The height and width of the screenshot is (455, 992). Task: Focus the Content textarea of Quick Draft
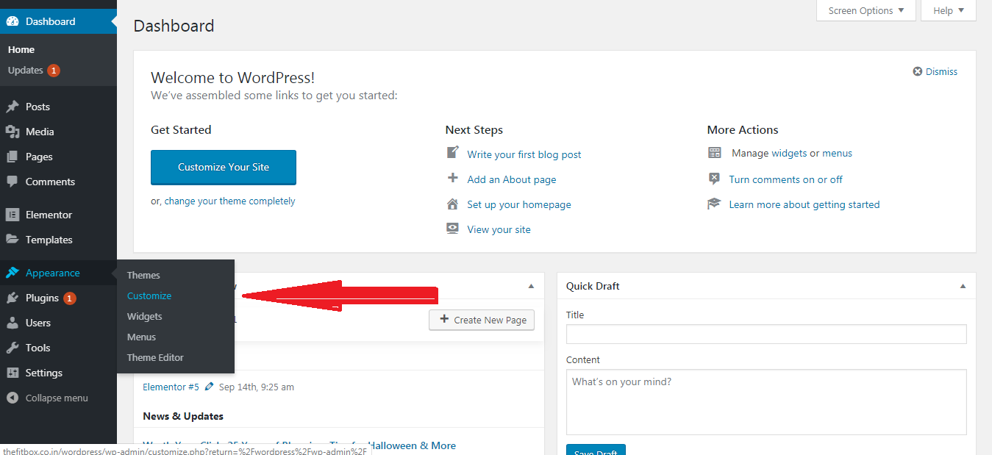pyautogui.click(x=766, y=402)
